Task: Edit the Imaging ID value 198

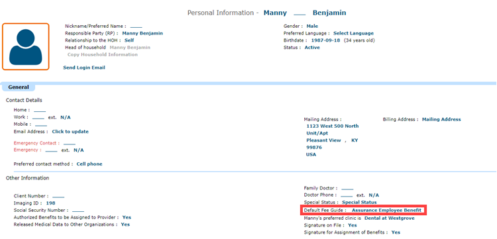Action: (51, 203)
